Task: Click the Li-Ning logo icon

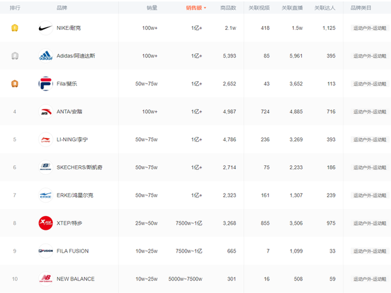Action: click(x=46, y=139)
